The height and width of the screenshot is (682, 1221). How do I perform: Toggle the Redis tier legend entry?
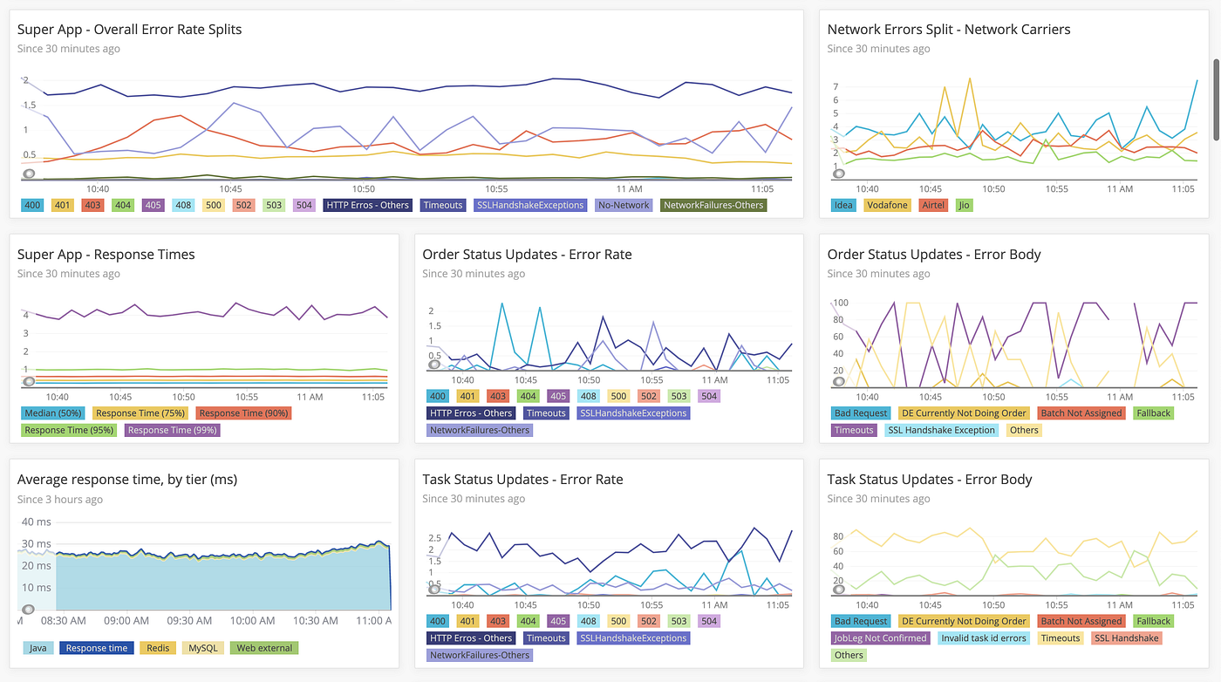pyautogui.click(x=158, y=648)
